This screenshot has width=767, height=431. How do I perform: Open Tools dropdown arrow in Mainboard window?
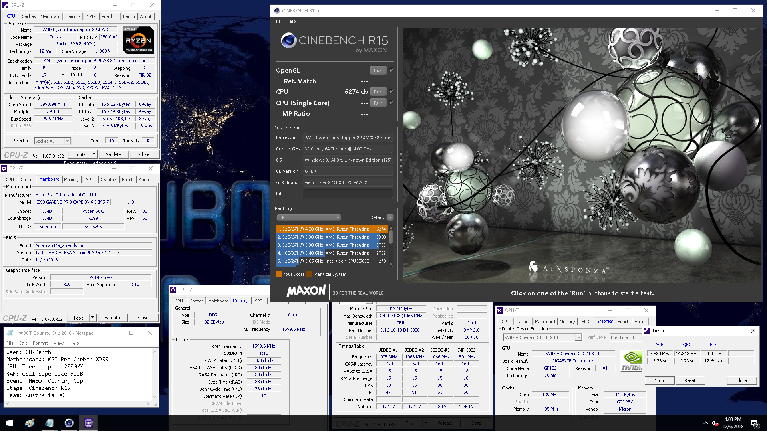tap(93, 318)
